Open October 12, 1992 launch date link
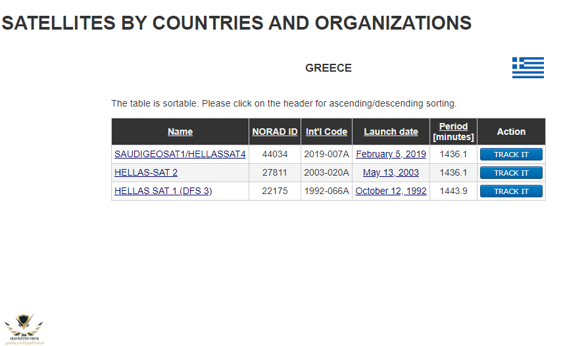The height and width of the screenshot is (346, 563). (x=391, y=191)
